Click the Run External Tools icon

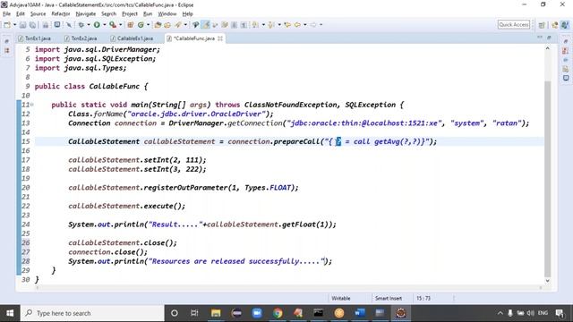[x=113, y=25]
